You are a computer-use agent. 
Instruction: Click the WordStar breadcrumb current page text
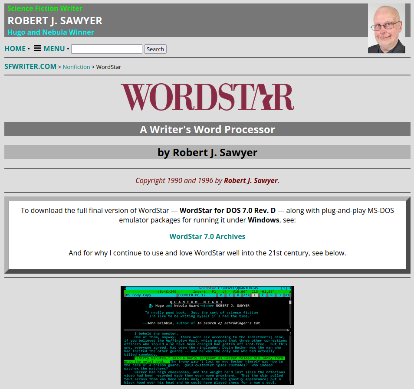[x=108, y=67]
